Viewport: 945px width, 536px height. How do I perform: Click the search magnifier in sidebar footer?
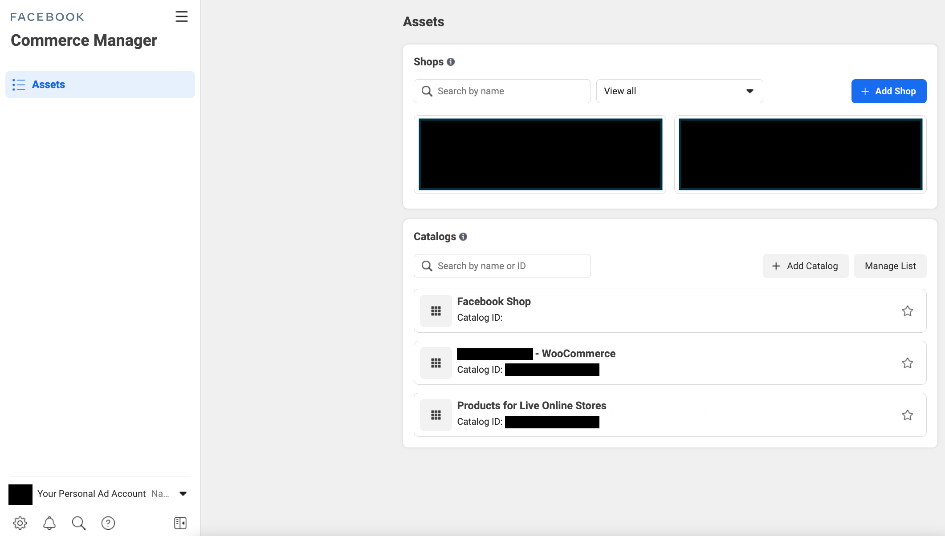coord(78,523)
